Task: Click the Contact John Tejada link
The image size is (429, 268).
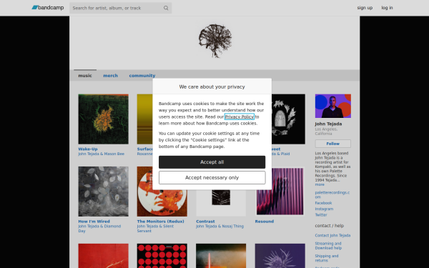Action: 332,235
